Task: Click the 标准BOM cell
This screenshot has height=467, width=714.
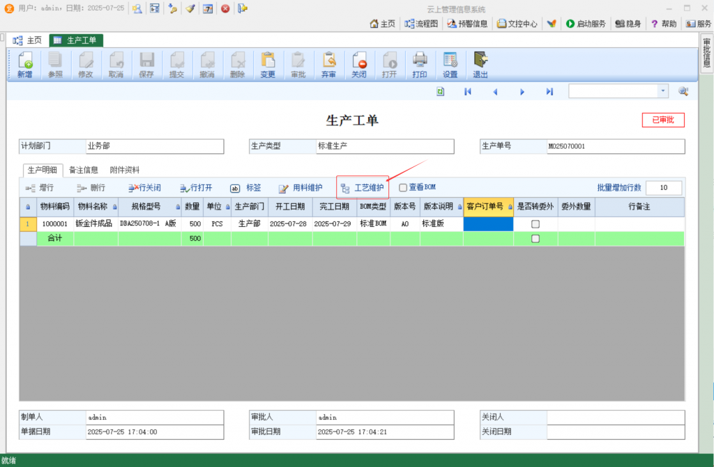Action: (x=374, y=223)
